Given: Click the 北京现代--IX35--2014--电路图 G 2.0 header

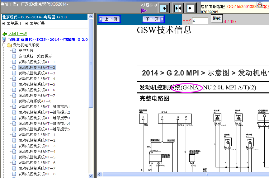Looking at the screenshot, I should pos(45,17).
